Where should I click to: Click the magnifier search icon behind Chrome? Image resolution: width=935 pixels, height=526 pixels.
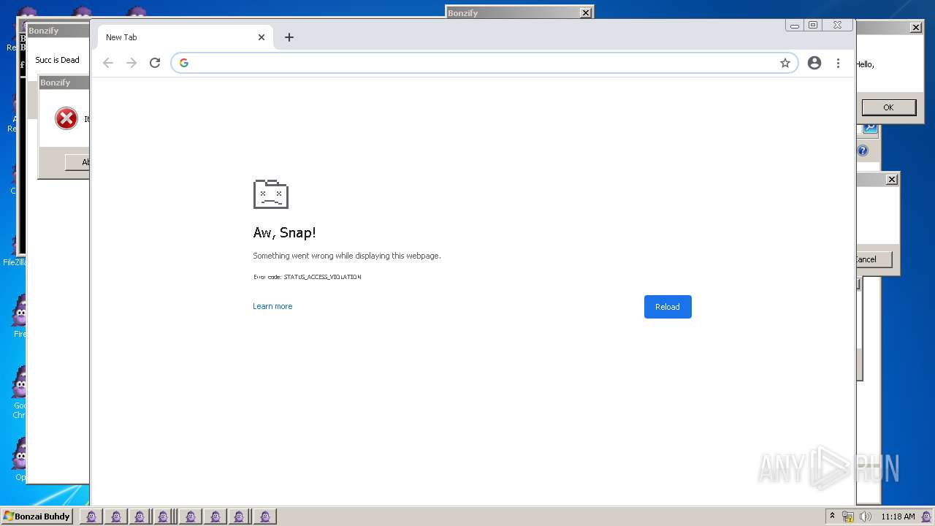click(x=870, y=129)
